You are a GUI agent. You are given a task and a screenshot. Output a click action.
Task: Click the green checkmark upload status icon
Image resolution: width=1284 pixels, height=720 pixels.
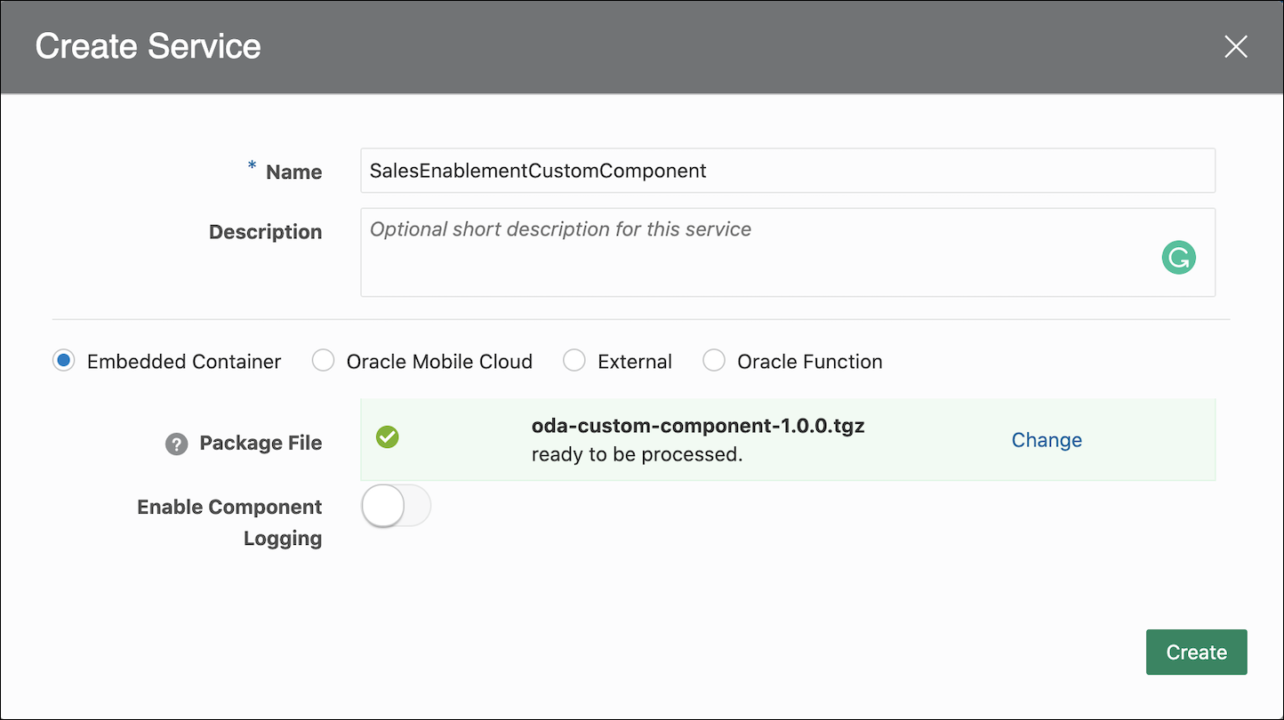[388, 436]
